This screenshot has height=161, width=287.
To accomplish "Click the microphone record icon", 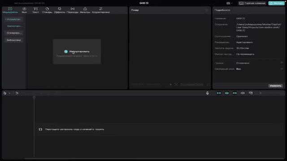I will pyautogui.click(x=207, y=93).
